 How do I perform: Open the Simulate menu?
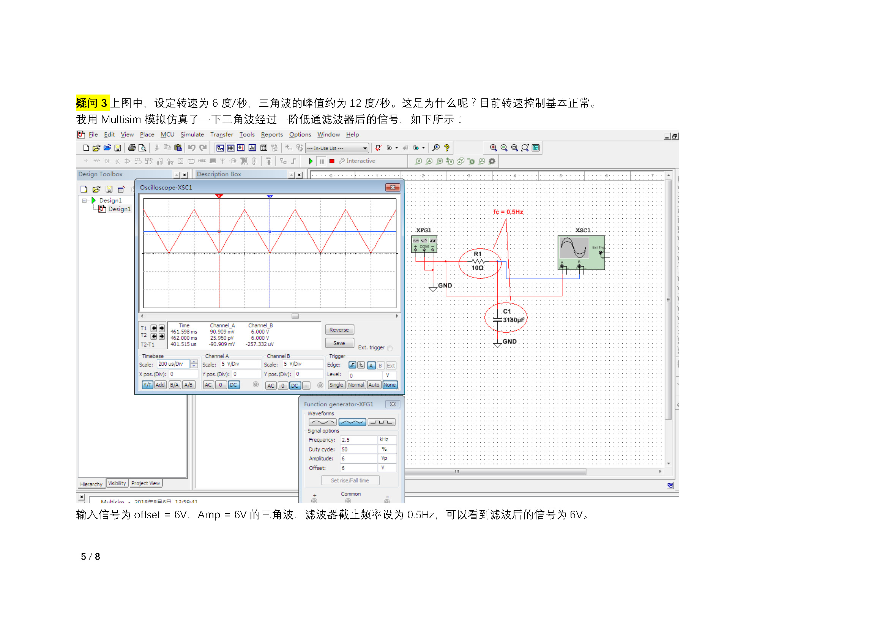pos(192,134)
